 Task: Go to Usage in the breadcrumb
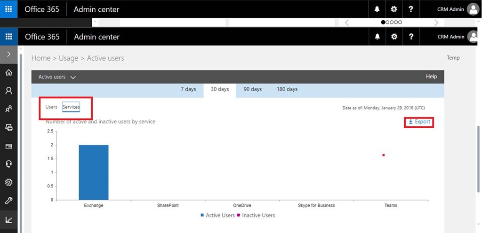(x=68, y=58)
